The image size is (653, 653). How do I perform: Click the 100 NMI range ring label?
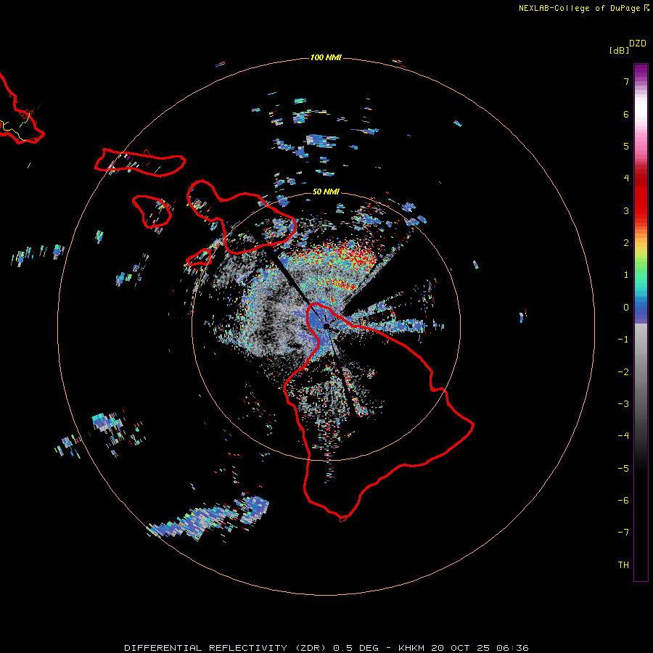pos(326,57)
